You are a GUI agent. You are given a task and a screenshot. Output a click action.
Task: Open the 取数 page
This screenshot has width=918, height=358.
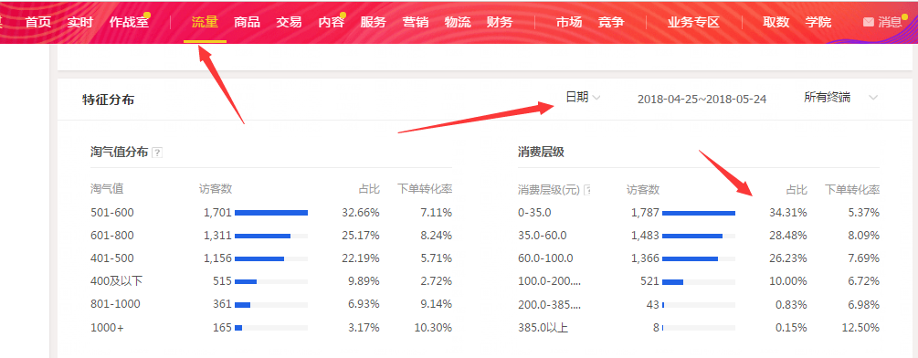776,22
